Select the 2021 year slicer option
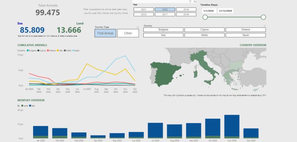 click(144, 9)
